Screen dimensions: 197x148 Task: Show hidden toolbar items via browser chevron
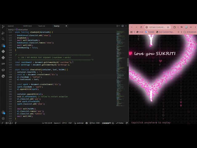point(191,27)
